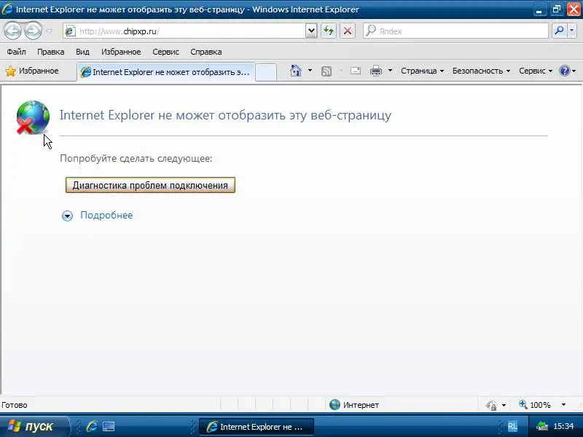Open the recent pages dropdown arrow
The image size is (583, 437).
click(50, 31)
